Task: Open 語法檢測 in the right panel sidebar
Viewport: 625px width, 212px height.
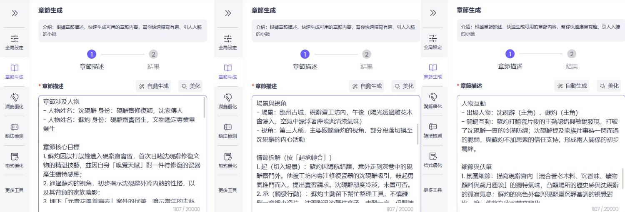Action: pyautogui.click(x=433, y=131)
